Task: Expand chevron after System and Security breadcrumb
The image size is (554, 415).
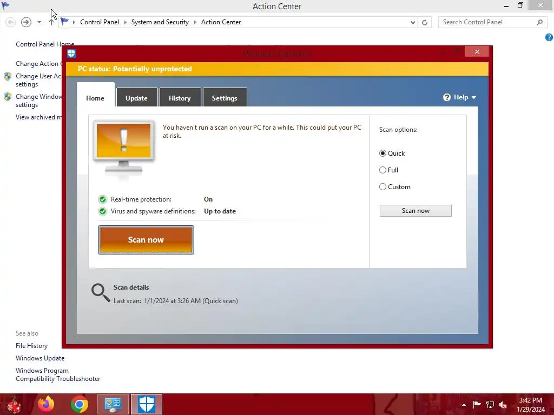Action: (x=195, y=22)
